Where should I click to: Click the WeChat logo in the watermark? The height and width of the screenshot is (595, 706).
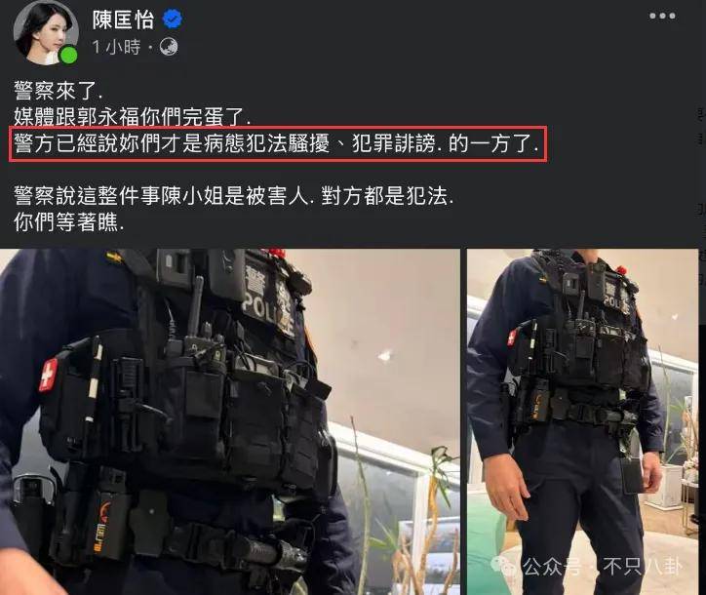(x=504, y=565)
